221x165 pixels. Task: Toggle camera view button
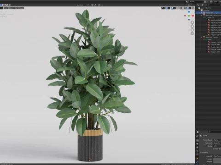point(192,30)
